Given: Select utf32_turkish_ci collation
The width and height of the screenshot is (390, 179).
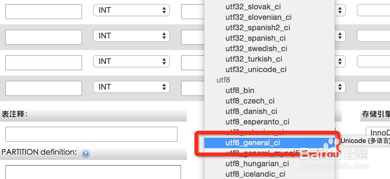Looking at the screenshot, I should (x=253, y=59).
